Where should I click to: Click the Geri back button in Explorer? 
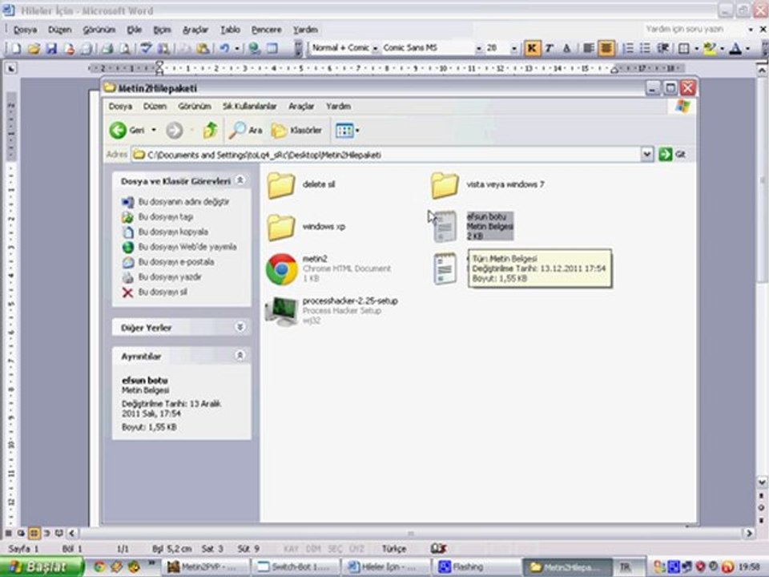[127, 130]
